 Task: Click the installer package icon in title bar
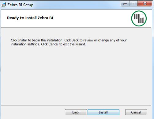click(3, 5)
